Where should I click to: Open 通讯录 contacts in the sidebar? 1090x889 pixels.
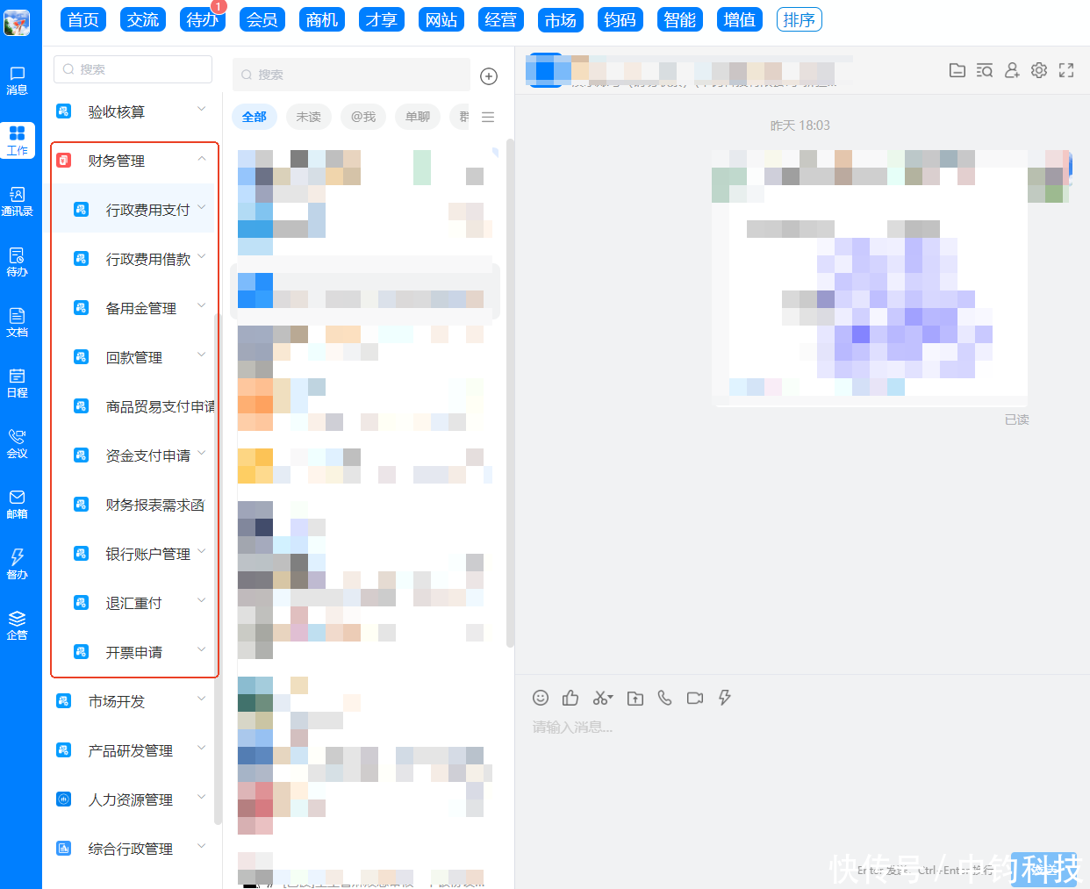[x=17, y=201]
